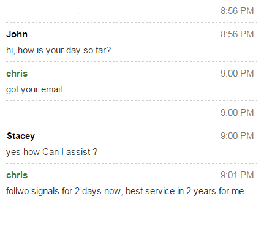Click the green chris name beside 9:01 PM
Viewport: 264px width, 245px height.
point(17,175)
